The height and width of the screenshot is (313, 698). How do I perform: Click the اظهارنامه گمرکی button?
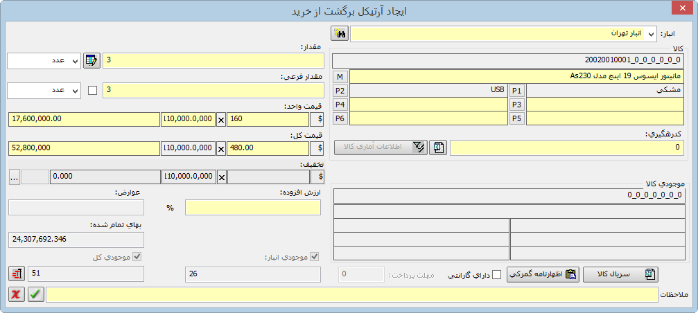(543, 274)
